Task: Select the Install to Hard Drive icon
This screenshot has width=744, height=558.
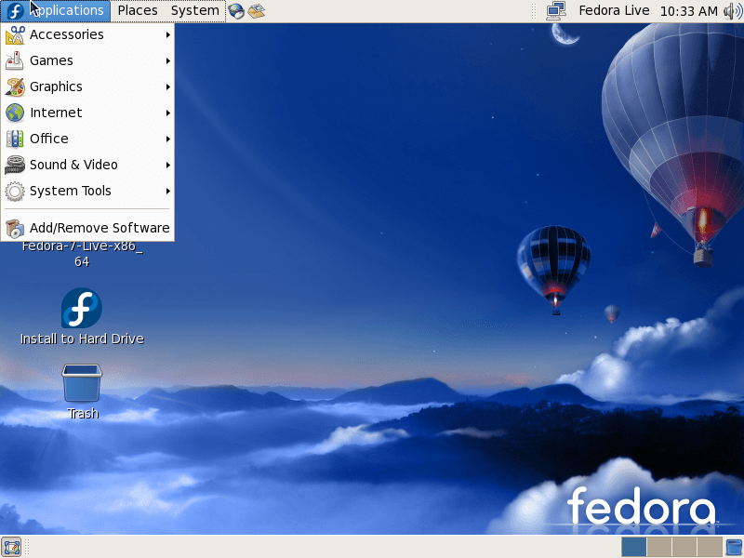Action: coord(82,310)
